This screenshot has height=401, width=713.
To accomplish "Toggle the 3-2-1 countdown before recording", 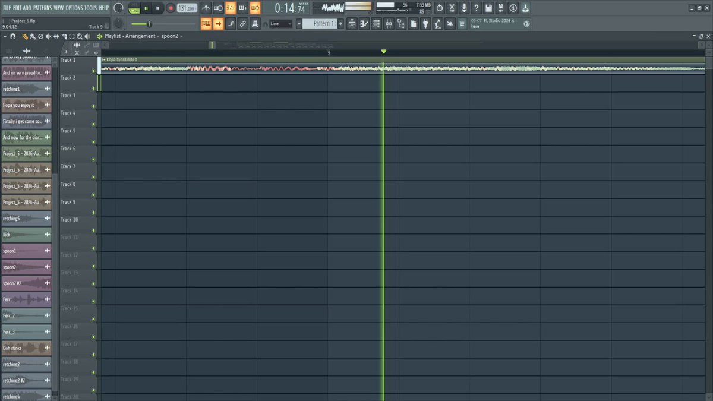I will [231, 8].
